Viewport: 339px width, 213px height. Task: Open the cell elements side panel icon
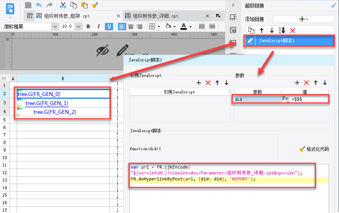tap(233, 17)
